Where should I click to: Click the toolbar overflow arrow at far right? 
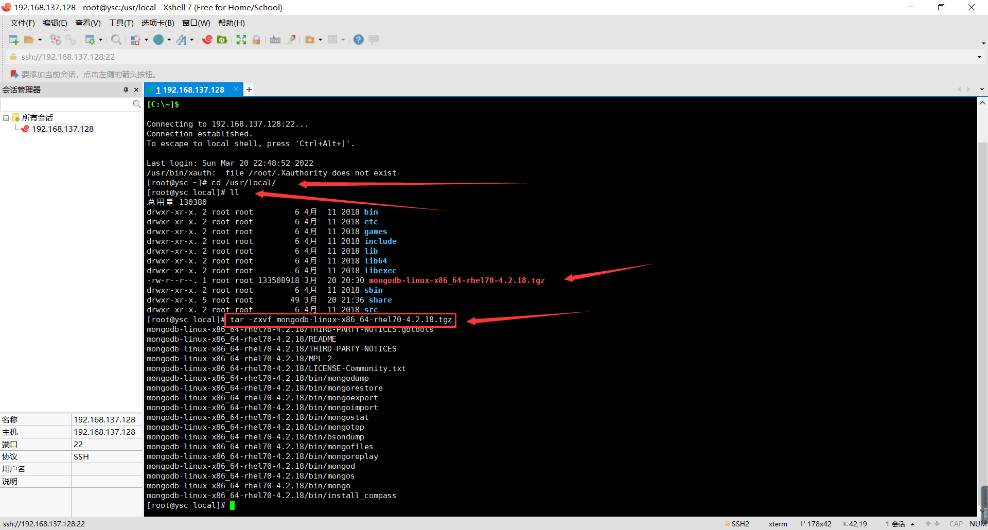(983, 43)
